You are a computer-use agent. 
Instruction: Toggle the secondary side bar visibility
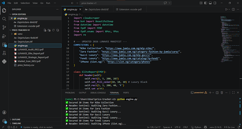[215, 3]
